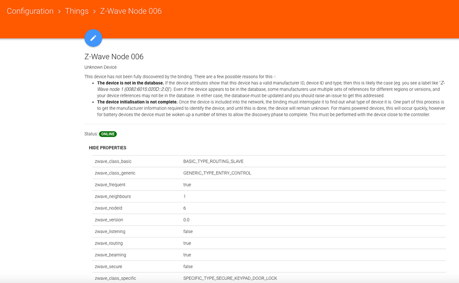
Task: Collapse the list with HIDE PROPERTIES
Action: coord(108,148)
